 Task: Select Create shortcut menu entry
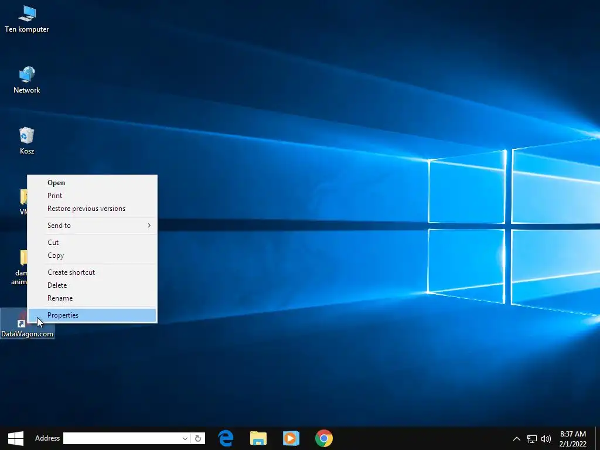tap(92, 272)
